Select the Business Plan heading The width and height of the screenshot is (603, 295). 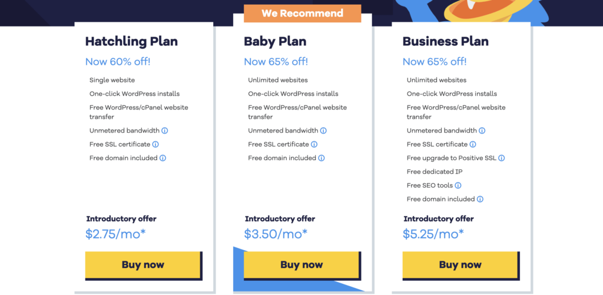click(x=446, y=41)
